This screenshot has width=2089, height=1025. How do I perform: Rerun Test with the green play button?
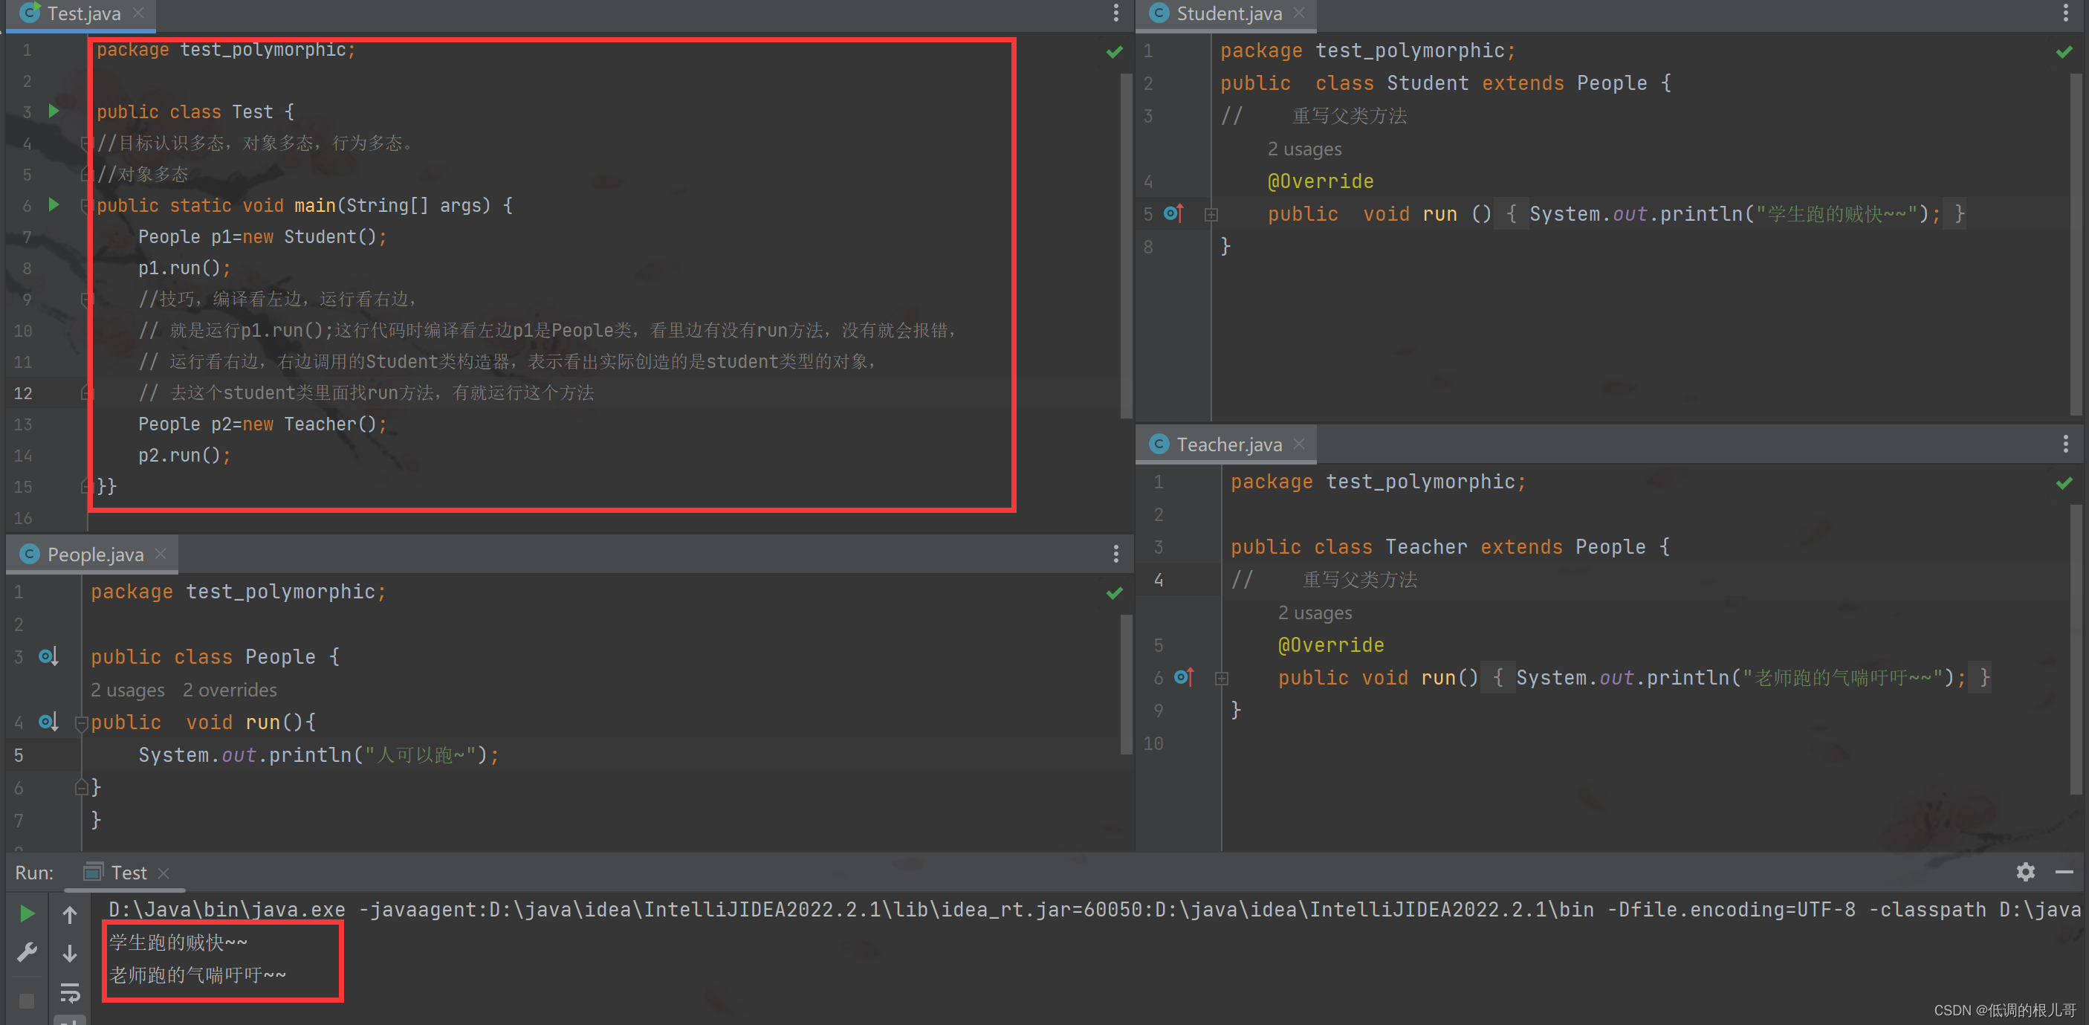27,914
